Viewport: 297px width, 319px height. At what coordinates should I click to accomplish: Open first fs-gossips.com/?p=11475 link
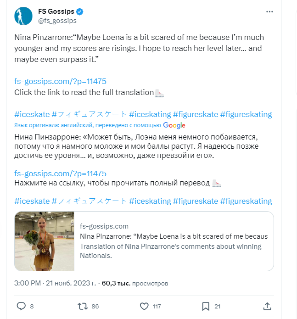60,81
